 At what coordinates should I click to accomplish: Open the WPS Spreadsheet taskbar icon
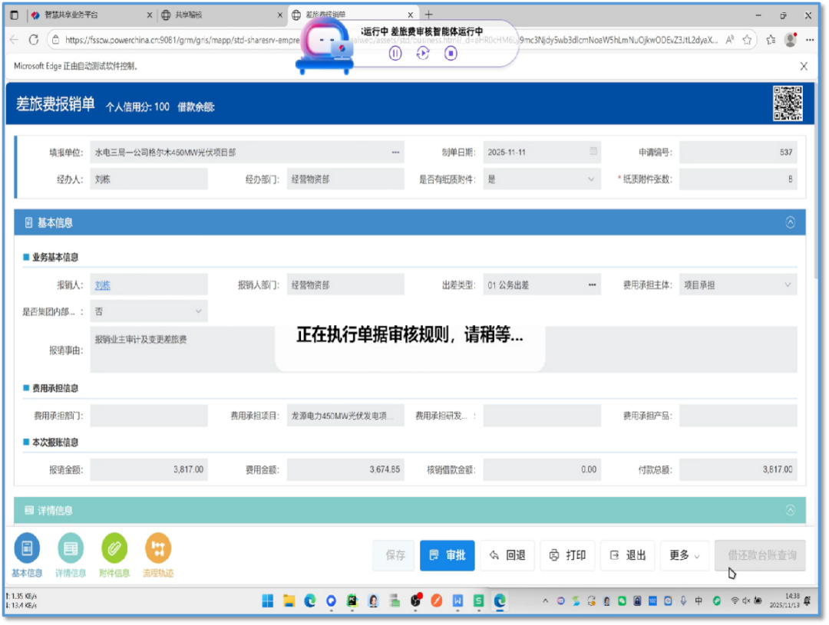(x=478, y=600)
